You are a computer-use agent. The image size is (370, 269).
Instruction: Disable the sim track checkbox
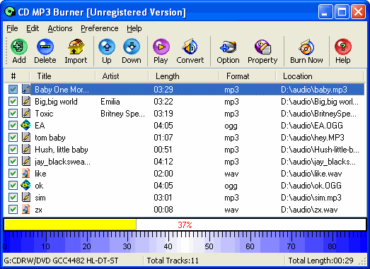(x=13, y=198)
